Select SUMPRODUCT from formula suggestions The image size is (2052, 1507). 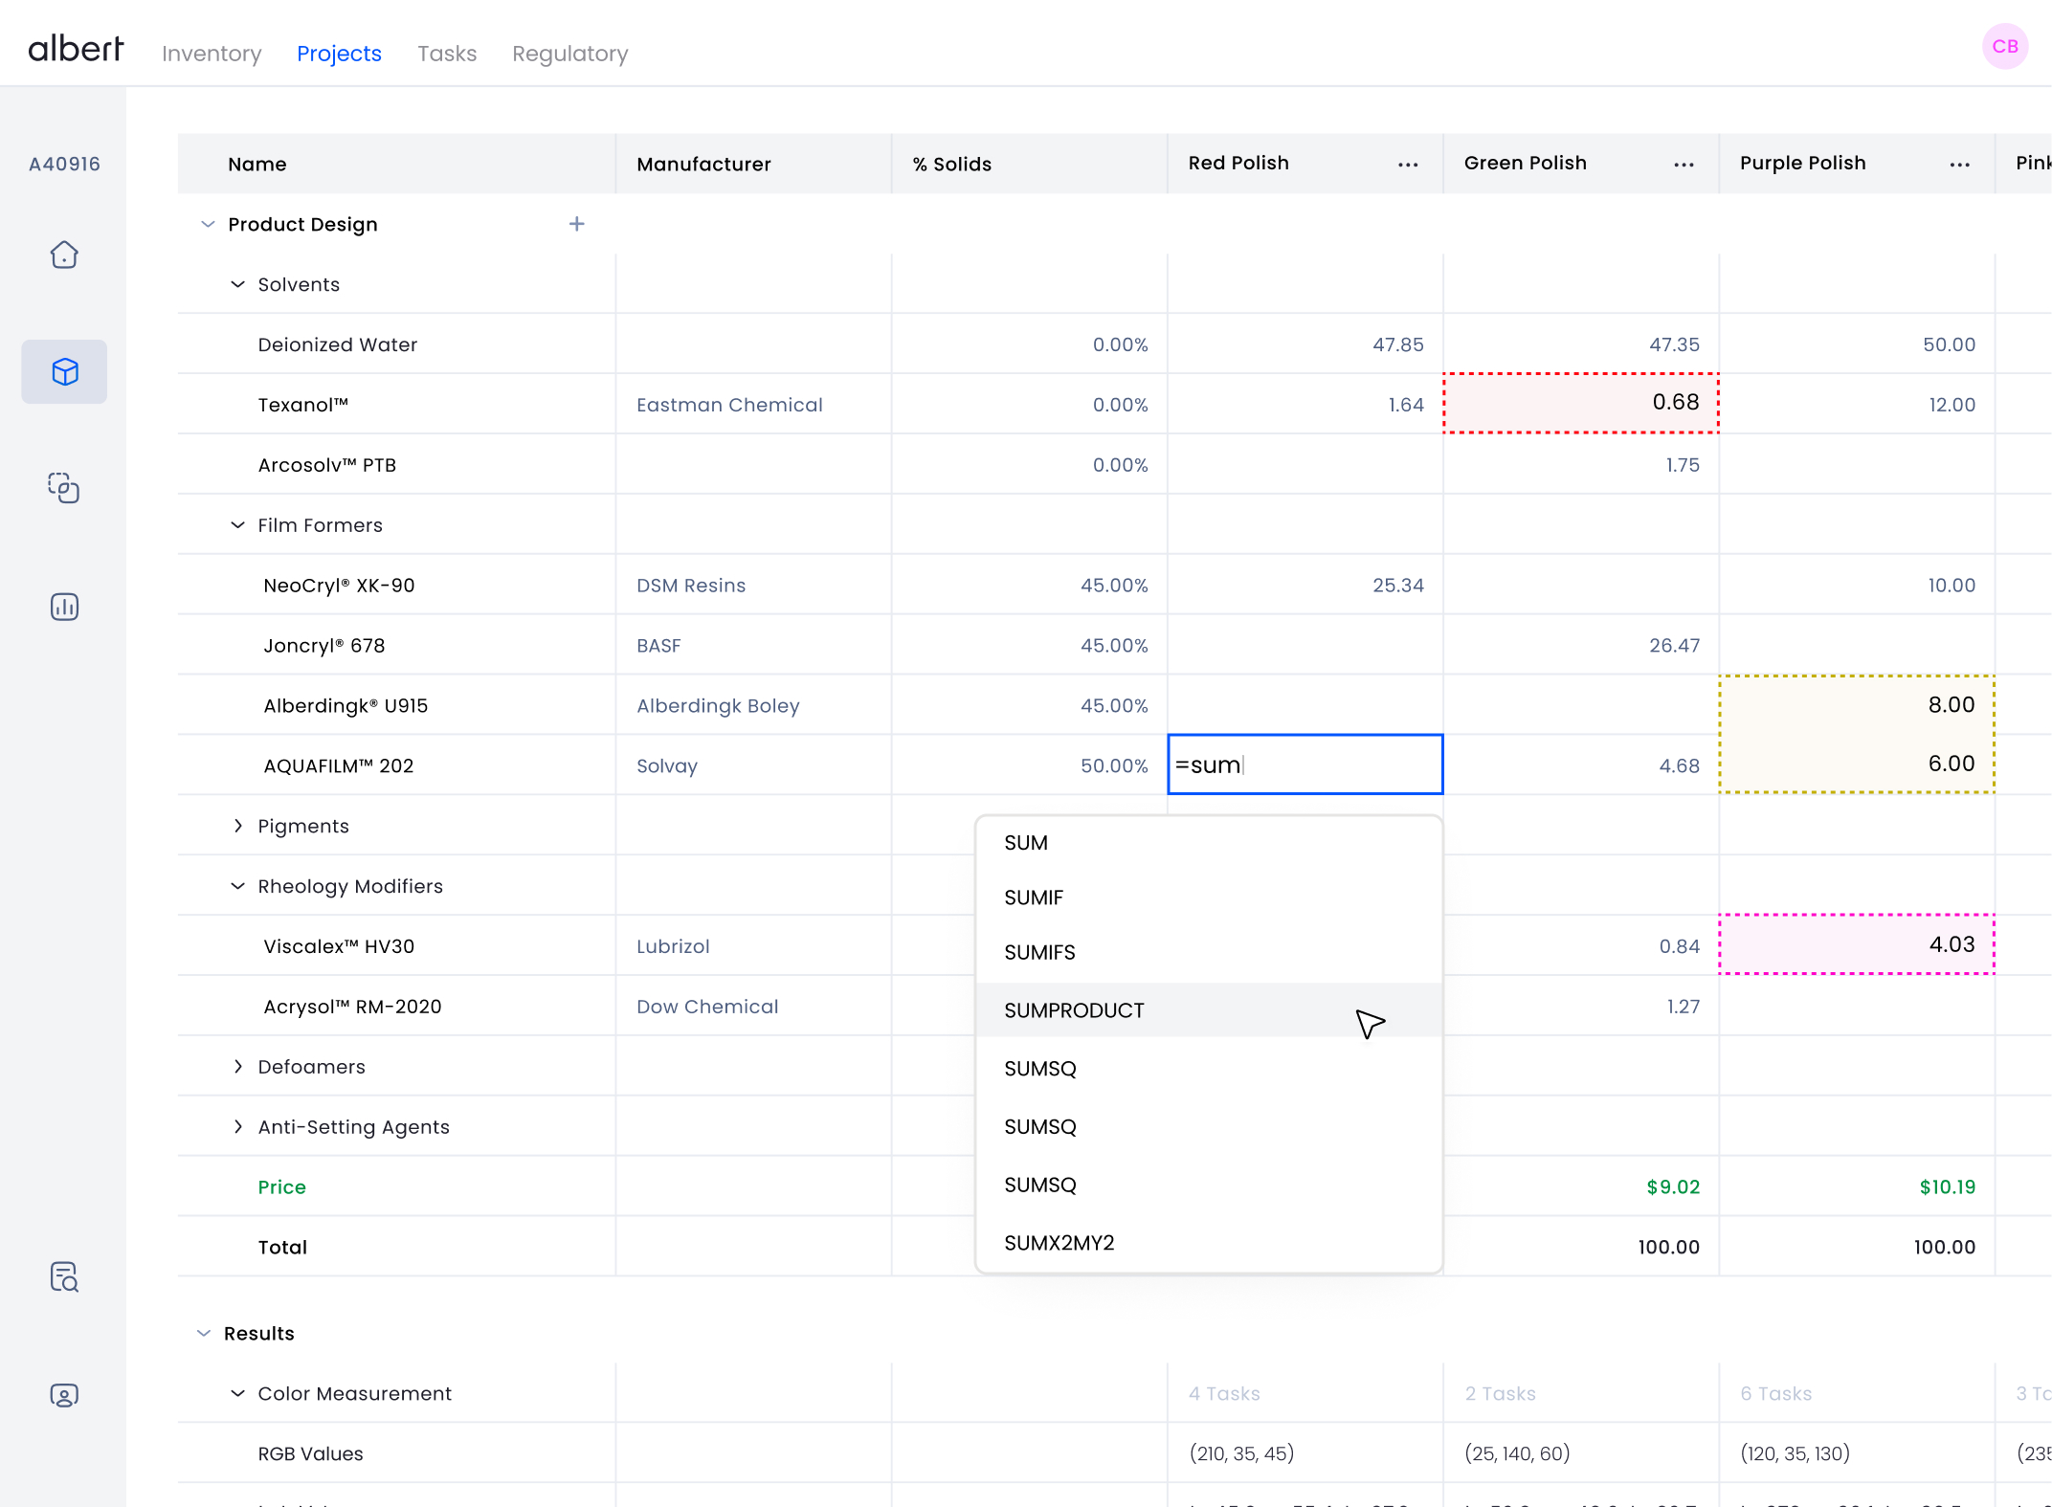click(1074, 1010)
